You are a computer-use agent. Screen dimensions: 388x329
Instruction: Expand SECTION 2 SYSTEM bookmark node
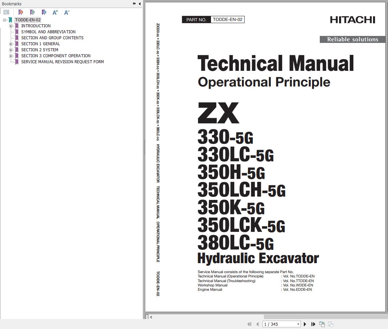pos(11,50)
